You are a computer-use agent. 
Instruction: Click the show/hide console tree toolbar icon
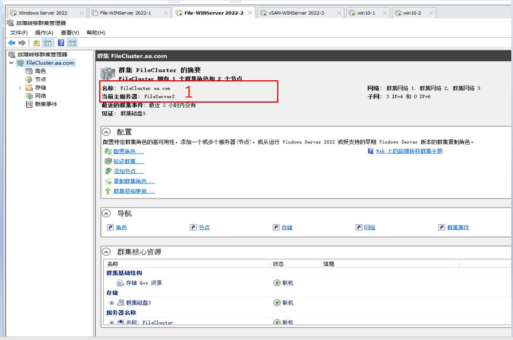coord(48,43)
